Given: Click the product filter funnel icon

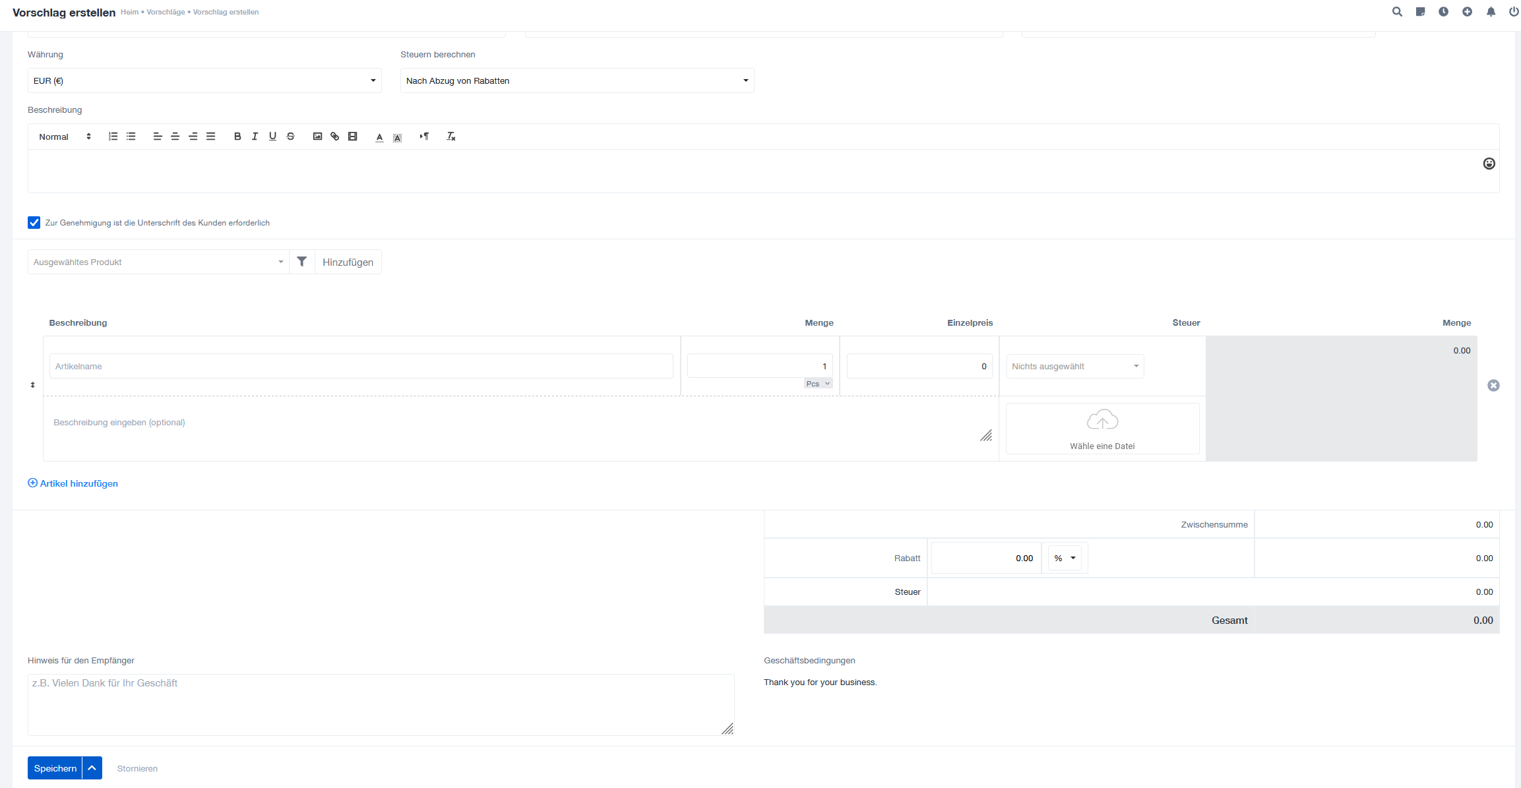Looking at the screenshot, I should click(x=301, y=262).
